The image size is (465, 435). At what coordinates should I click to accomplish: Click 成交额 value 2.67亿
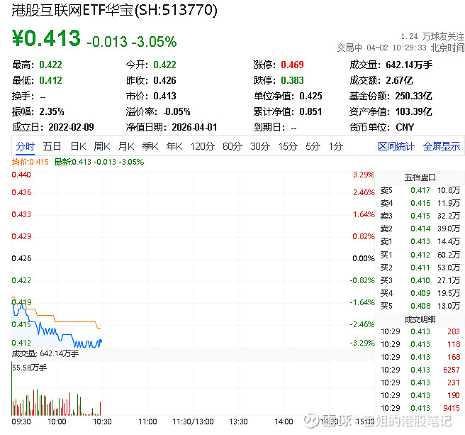click(x=400, y=80)
